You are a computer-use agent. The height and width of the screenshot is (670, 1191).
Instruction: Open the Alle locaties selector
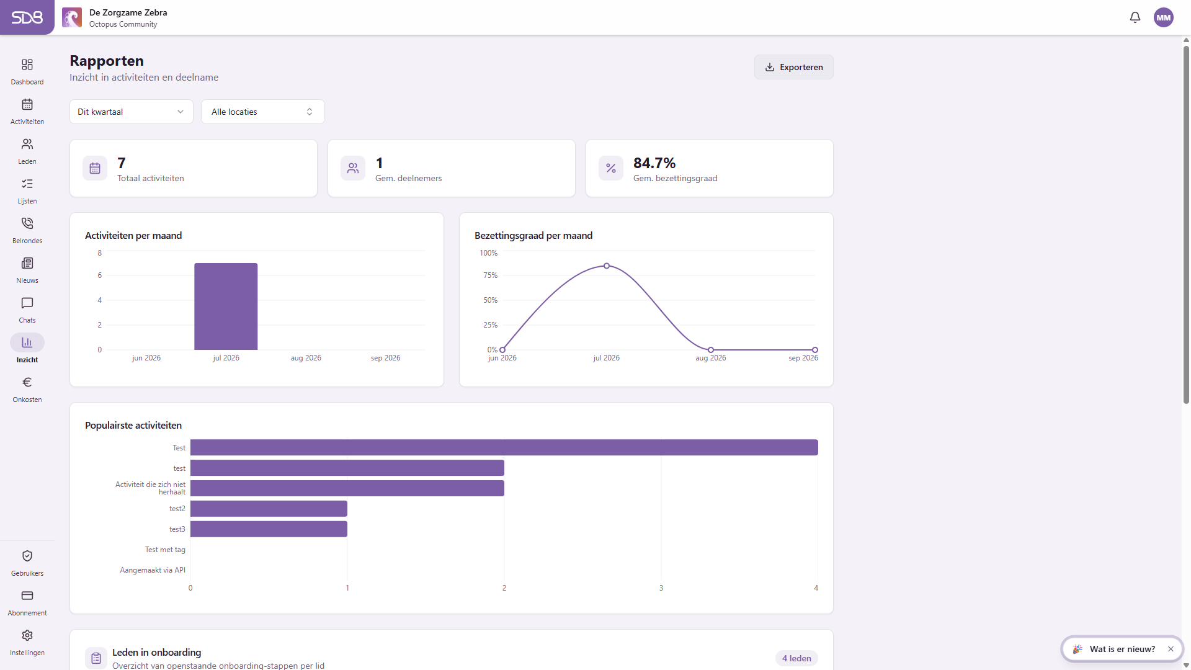pos(263,112)
